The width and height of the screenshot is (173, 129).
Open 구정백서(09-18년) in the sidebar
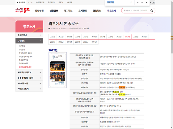(25, 53)
